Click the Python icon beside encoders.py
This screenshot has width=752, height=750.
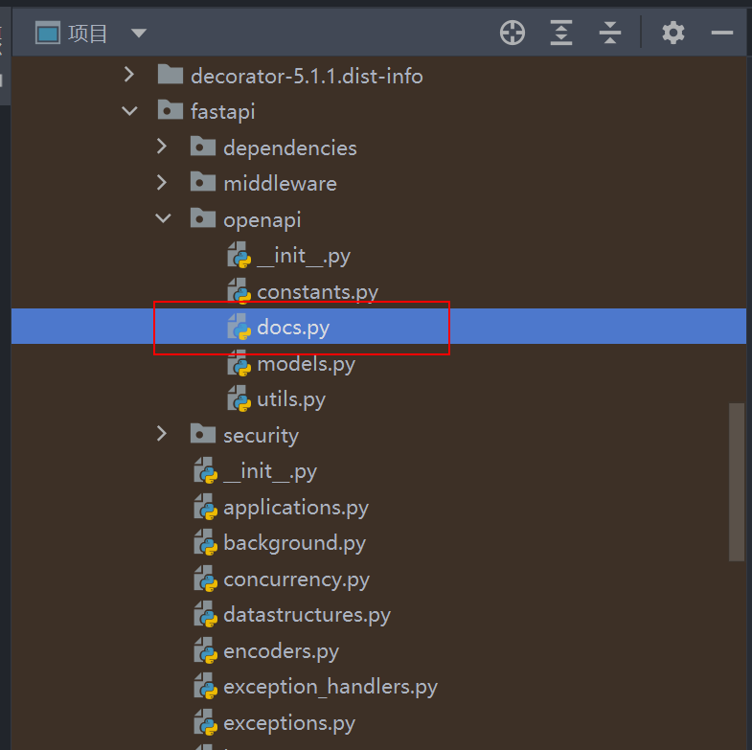206,650
